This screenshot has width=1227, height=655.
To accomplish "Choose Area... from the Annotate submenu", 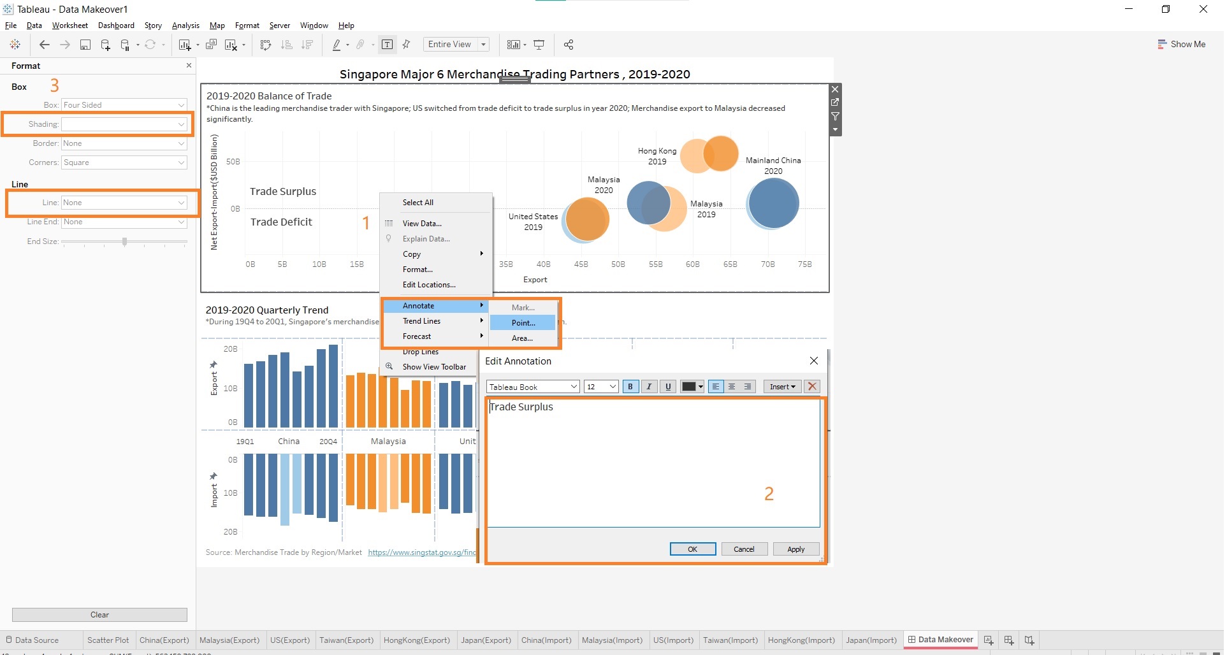I will pyautogui.click(x=523, y=338).
